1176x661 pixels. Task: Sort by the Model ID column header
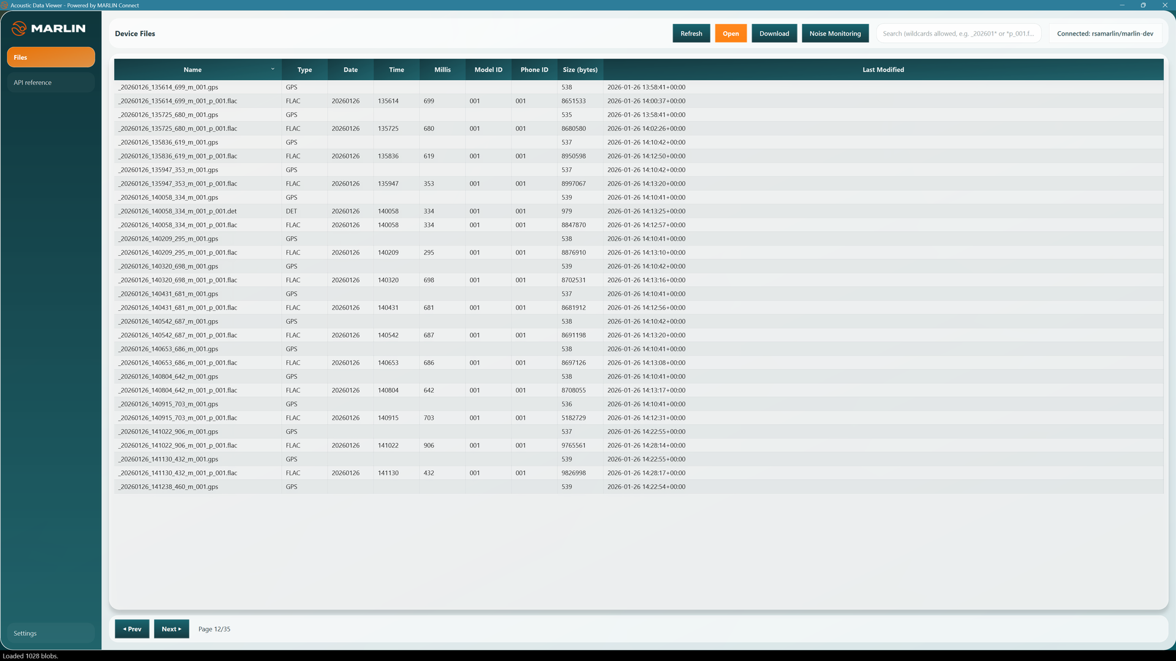click(x=488, y=70)
